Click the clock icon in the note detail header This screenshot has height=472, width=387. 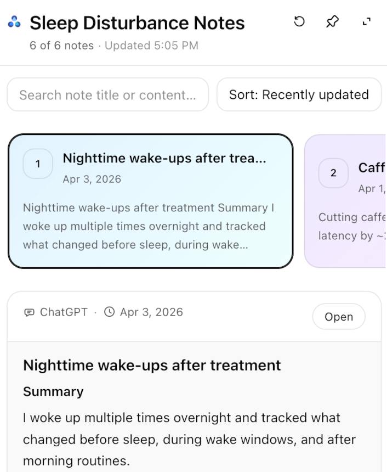[x=110, y=312]
